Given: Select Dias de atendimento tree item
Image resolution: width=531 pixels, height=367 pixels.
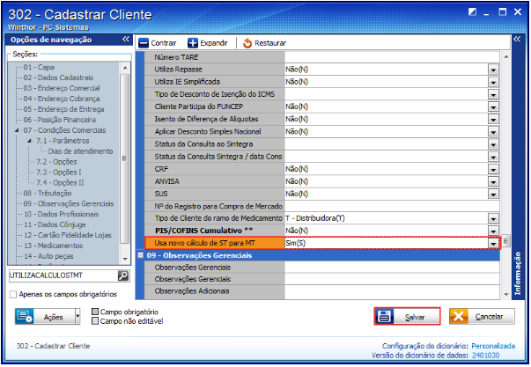Looking at the screenshot, I should click(x=80, y=151).
